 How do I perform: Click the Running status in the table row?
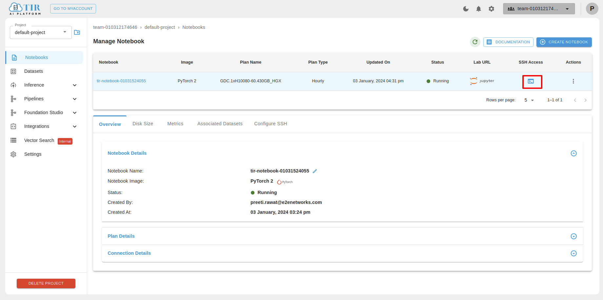click(x=437, y=81)
